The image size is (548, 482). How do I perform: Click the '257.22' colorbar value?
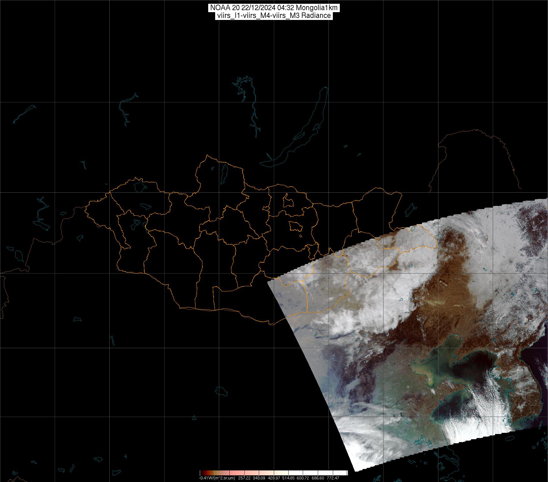pos(244,478)
